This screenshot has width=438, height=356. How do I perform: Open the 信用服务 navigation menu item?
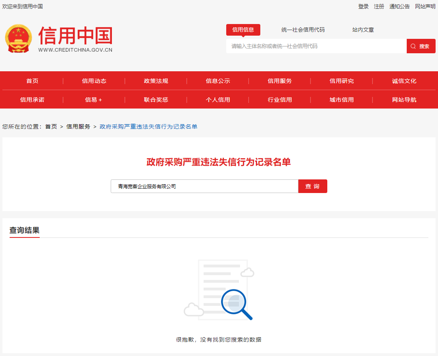(280, 81)
